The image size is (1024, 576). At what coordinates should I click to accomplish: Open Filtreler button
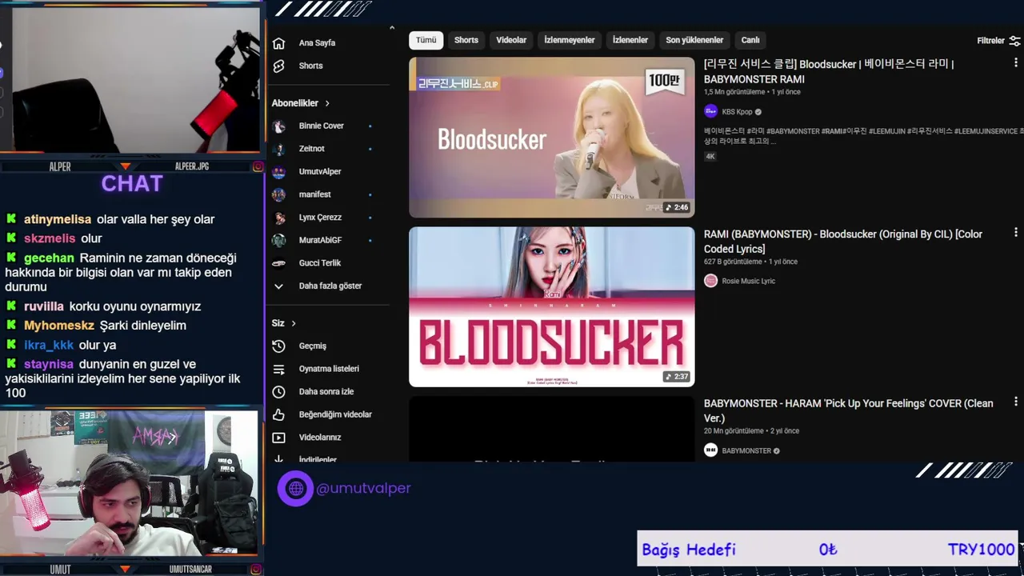tap(998, 40)
